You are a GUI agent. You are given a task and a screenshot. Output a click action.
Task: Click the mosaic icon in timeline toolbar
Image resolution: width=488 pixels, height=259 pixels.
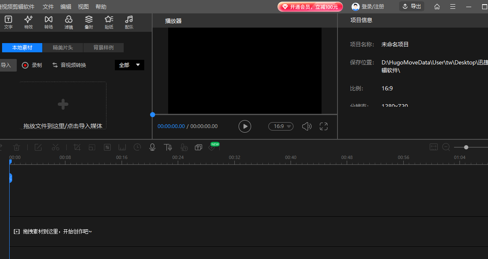point(107,147)
